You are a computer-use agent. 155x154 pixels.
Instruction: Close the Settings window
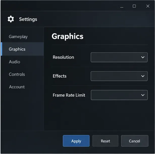tap(148, 6)
